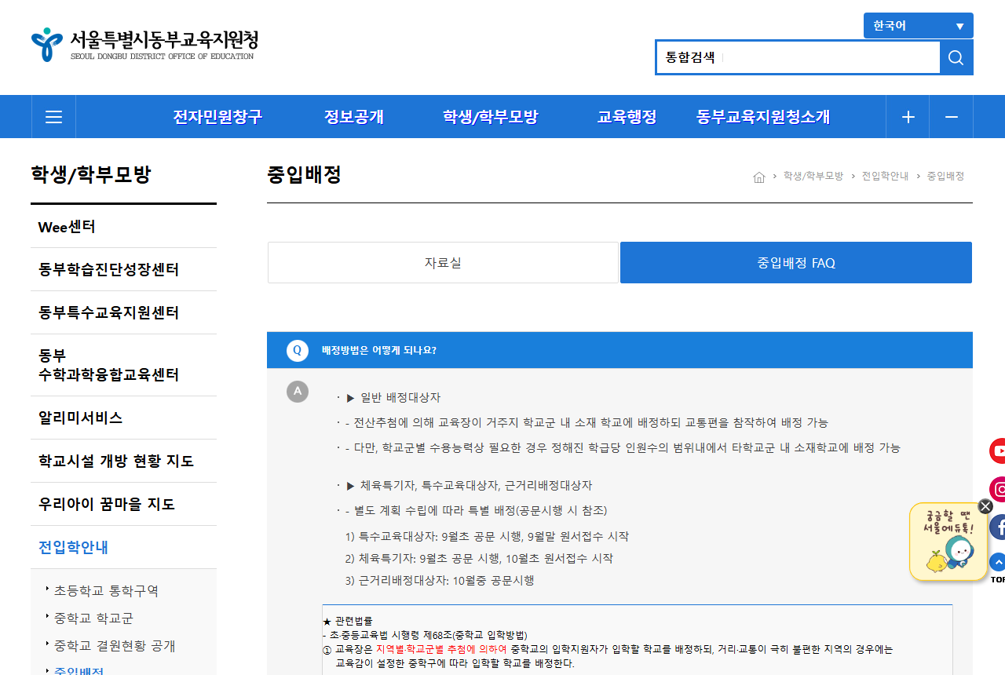The image size is (1005, 675).
Task: Open the YouTube social icon
Action: pos(997,451)
